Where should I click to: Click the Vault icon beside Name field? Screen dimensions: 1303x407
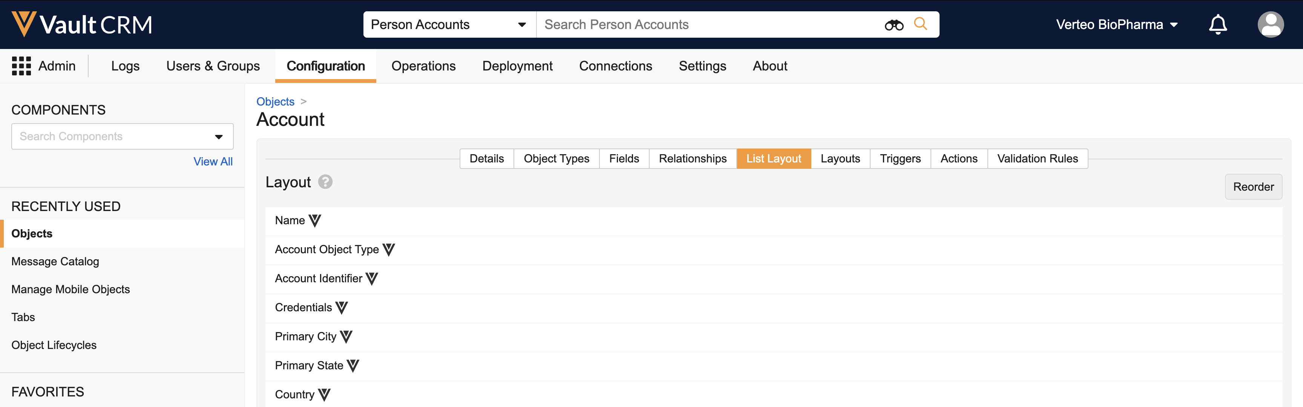point(314,220)
